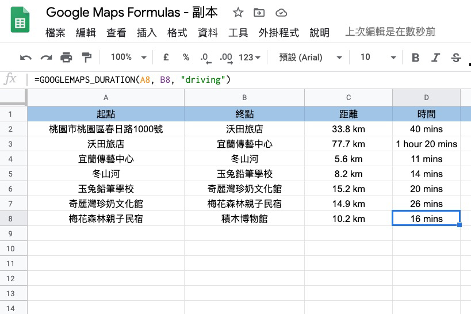Screen dimensions: 471x314
Task: Select cell 20 mins
Action: pyautogui.click(x=426, y=189)
